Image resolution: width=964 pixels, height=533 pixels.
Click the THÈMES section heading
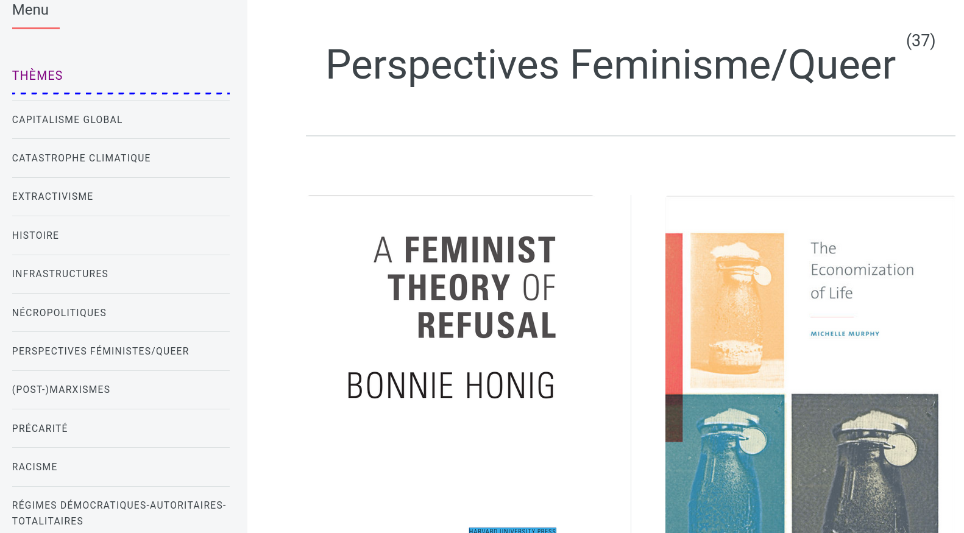click(37, 76)
